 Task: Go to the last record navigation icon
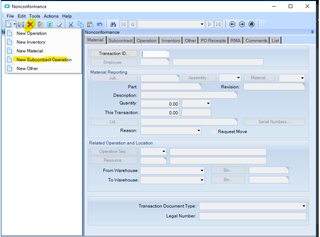tap(219, 24)
